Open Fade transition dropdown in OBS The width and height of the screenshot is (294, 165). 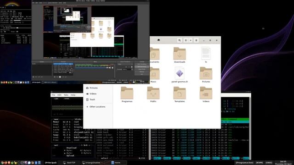[125, 64]
